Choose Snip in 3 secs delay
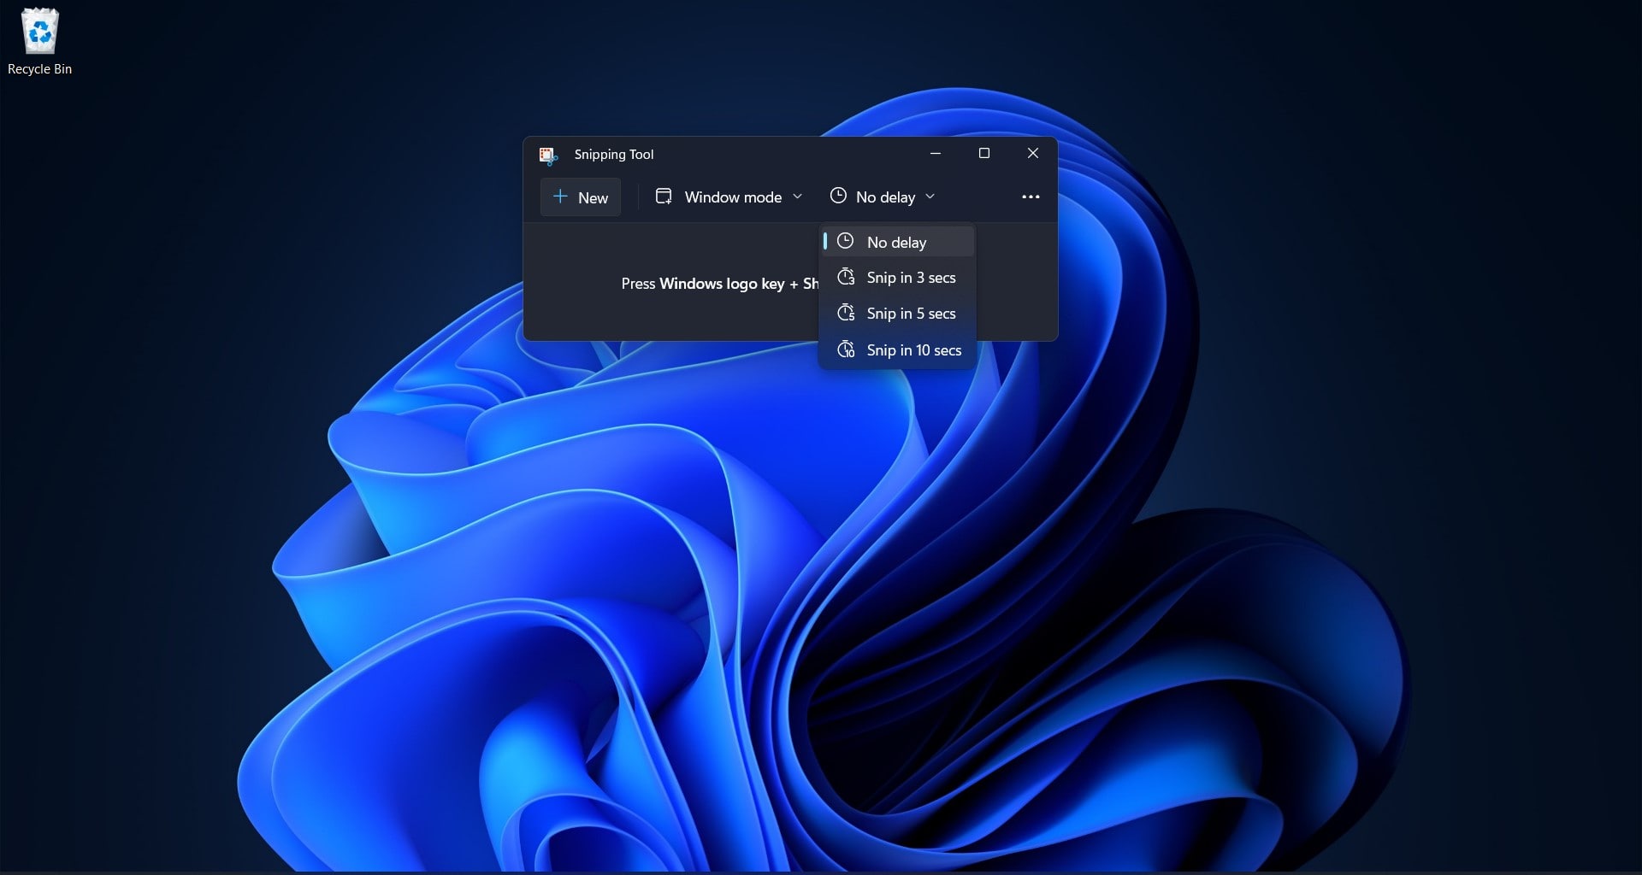The height and width of the screenshot is (875, 1642). (911, 277)
